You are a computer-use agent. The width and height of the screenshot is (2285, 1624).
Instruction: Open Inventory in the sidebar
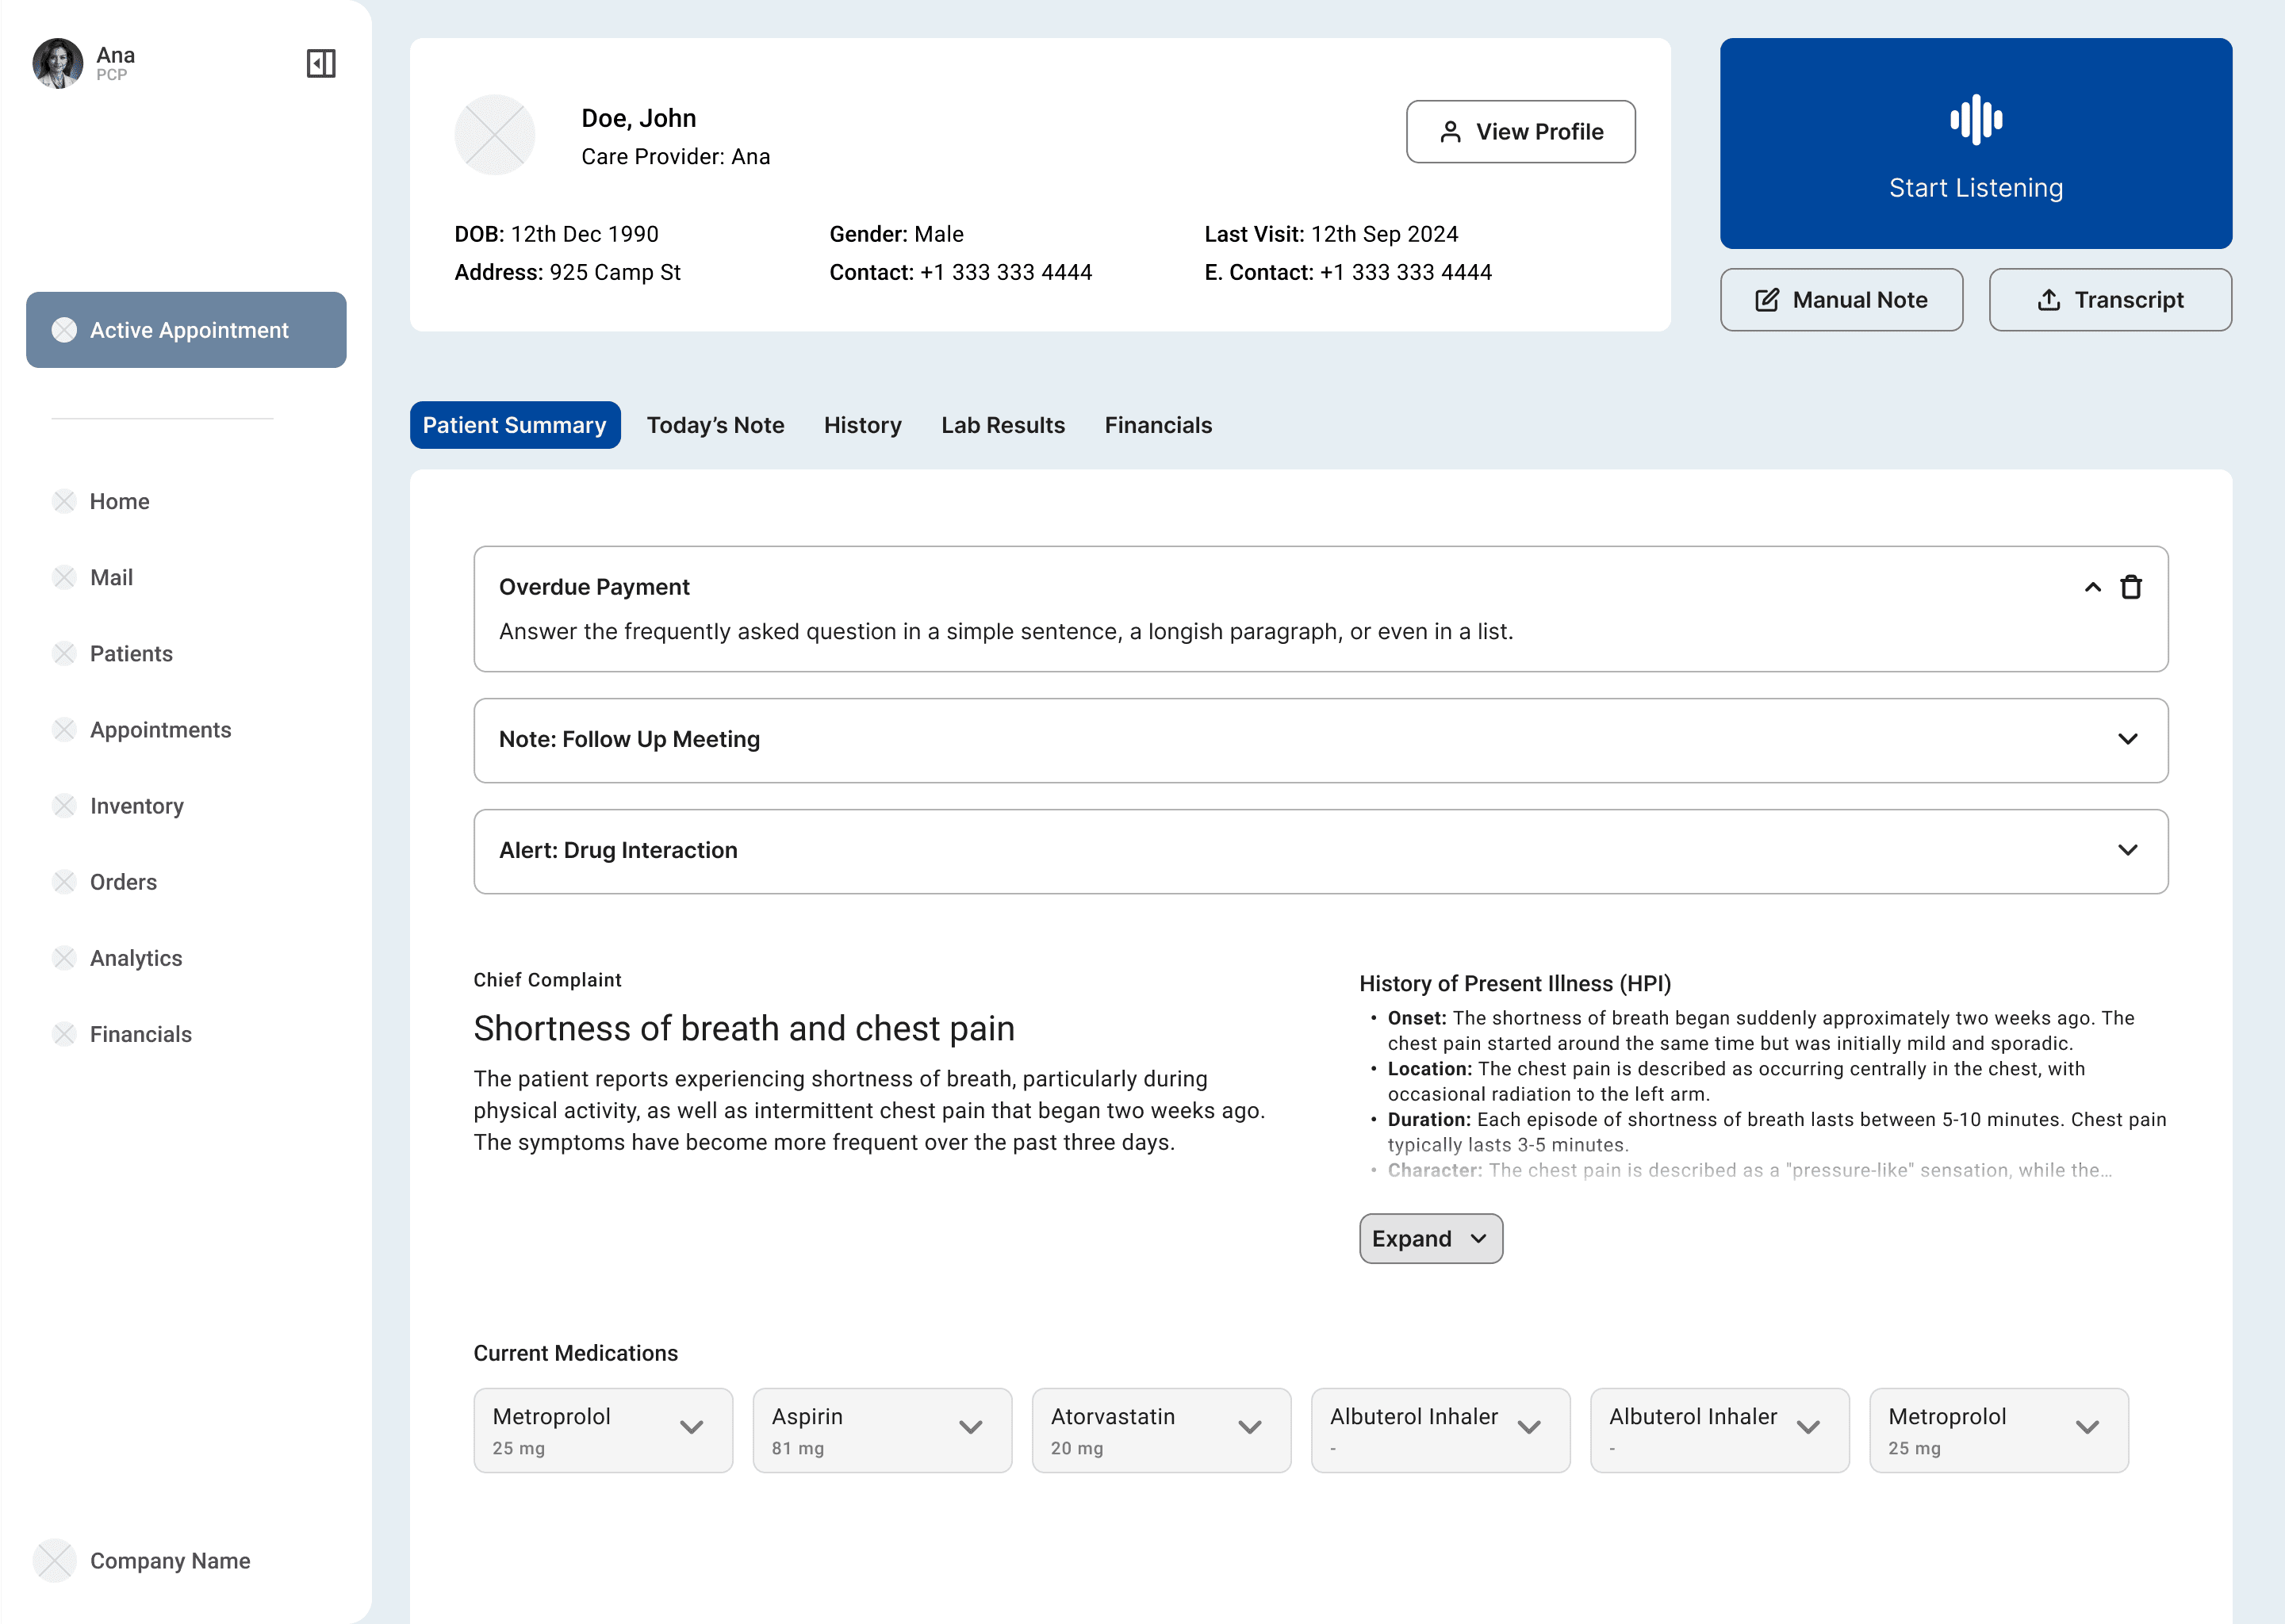click(x=118, y=805)
